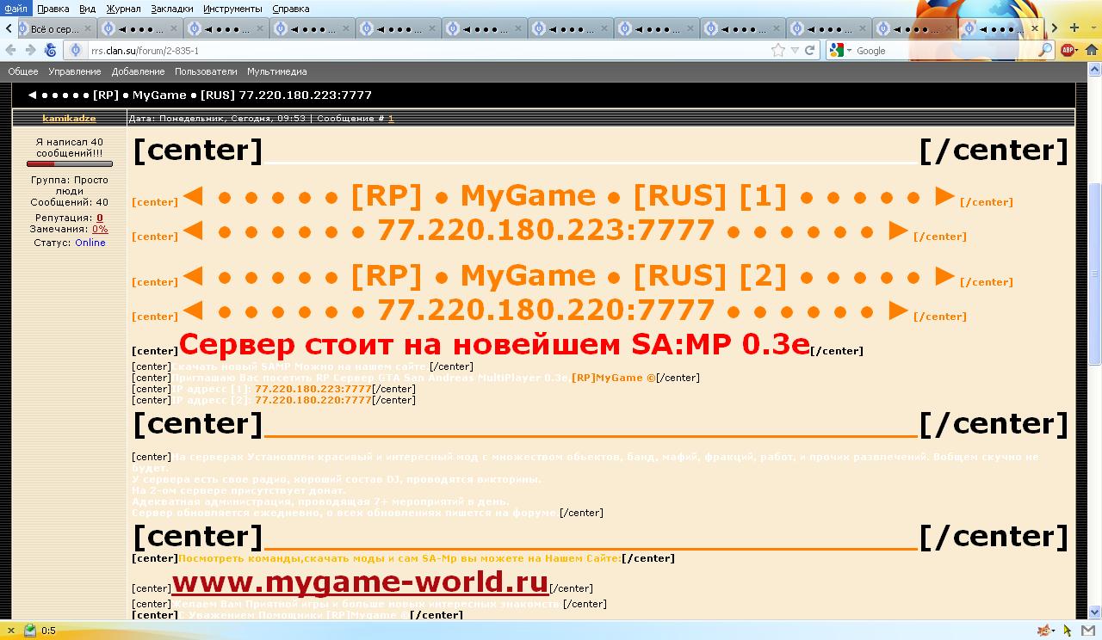Open the Google search engine selector
1102x640 pixels.
pyautogui.click(x=839, y=50)
